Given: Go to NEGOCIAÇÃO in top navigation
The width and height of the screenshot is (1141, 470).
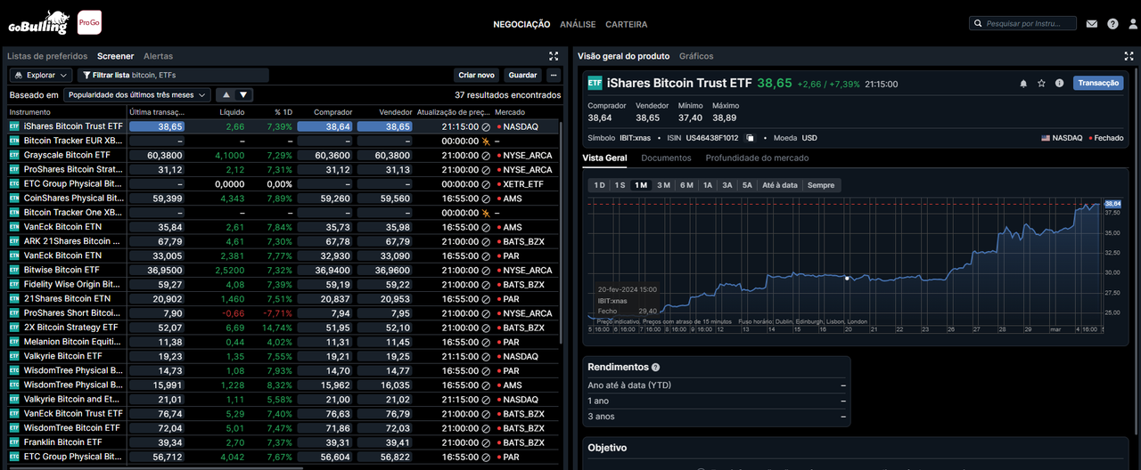Looking at the screenshot, I should pos(521,24).
